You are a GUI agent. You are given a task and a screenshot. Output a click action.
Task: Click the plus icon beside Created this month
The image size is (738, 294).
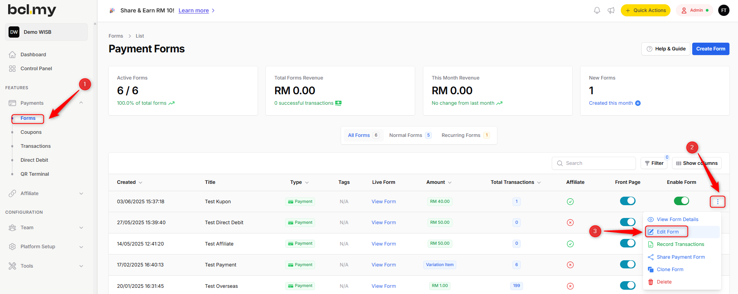click(638, 103)
